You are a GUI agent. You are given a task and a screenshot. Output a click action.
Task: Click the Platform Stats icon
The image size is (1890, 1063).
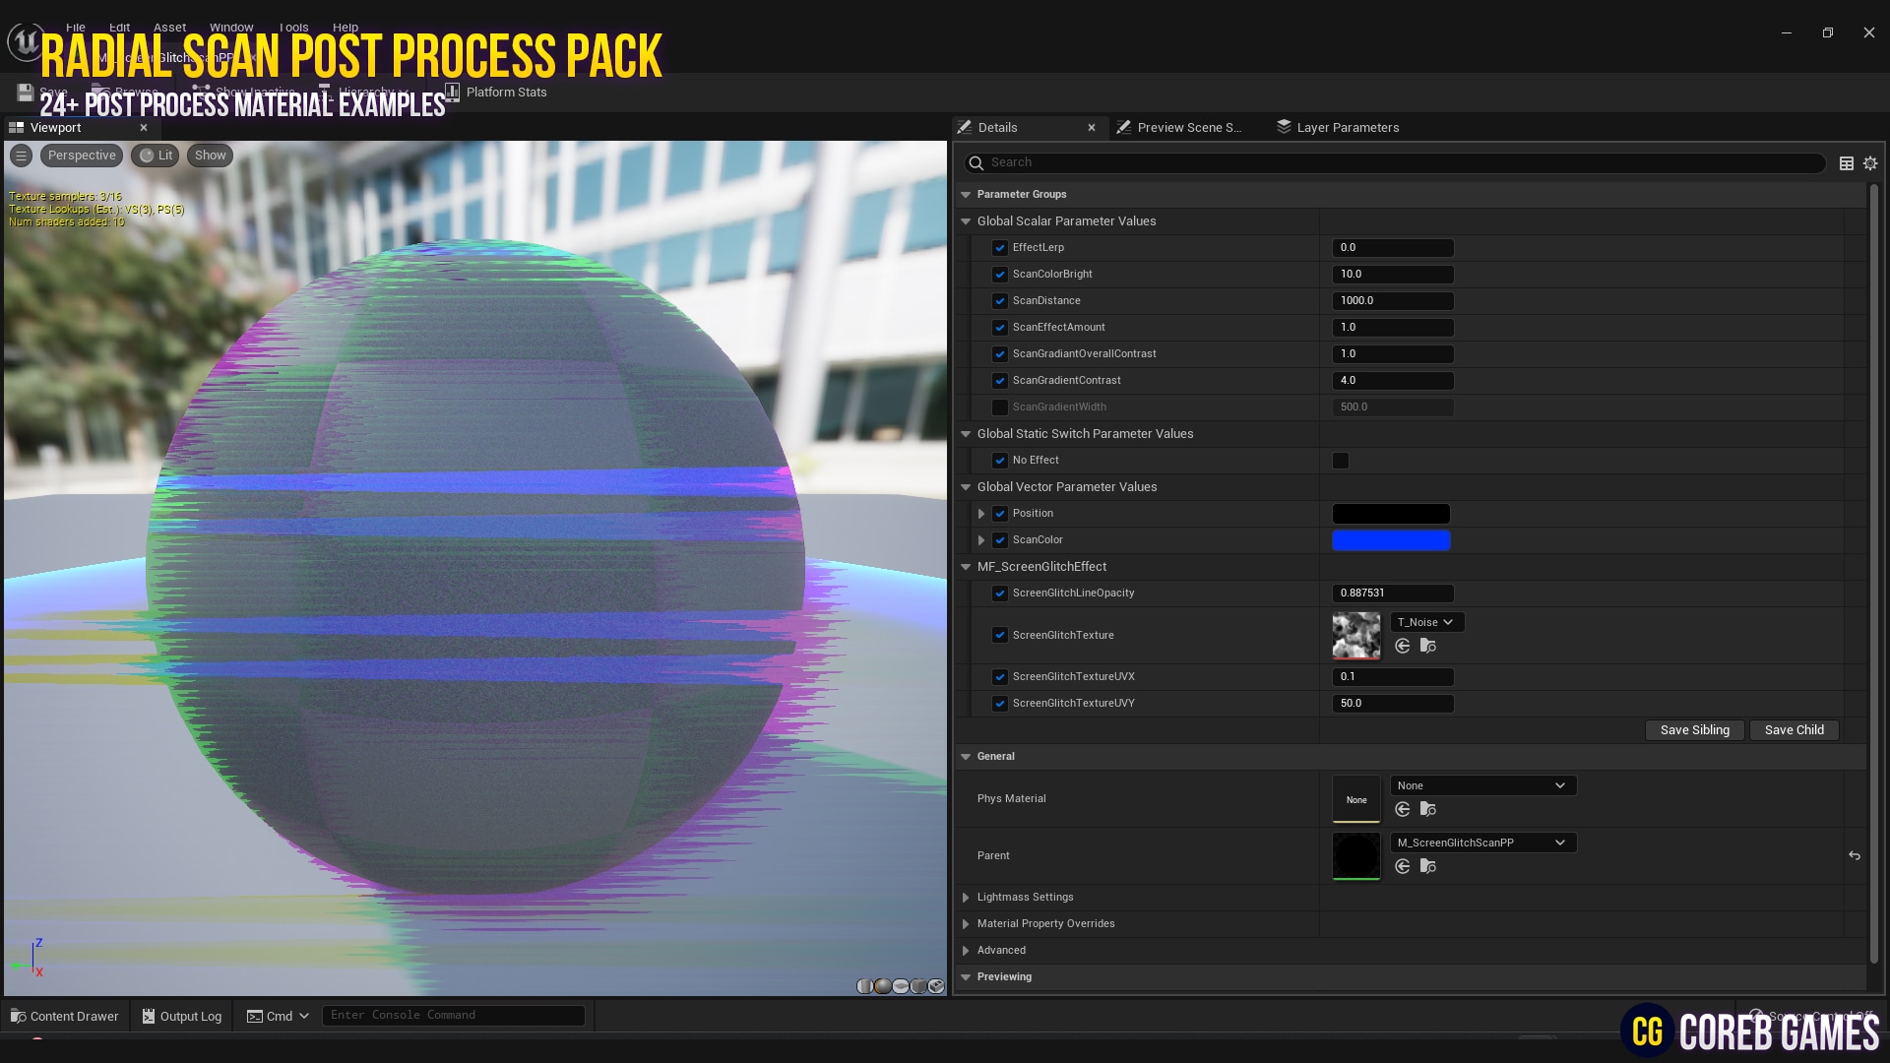453,92
